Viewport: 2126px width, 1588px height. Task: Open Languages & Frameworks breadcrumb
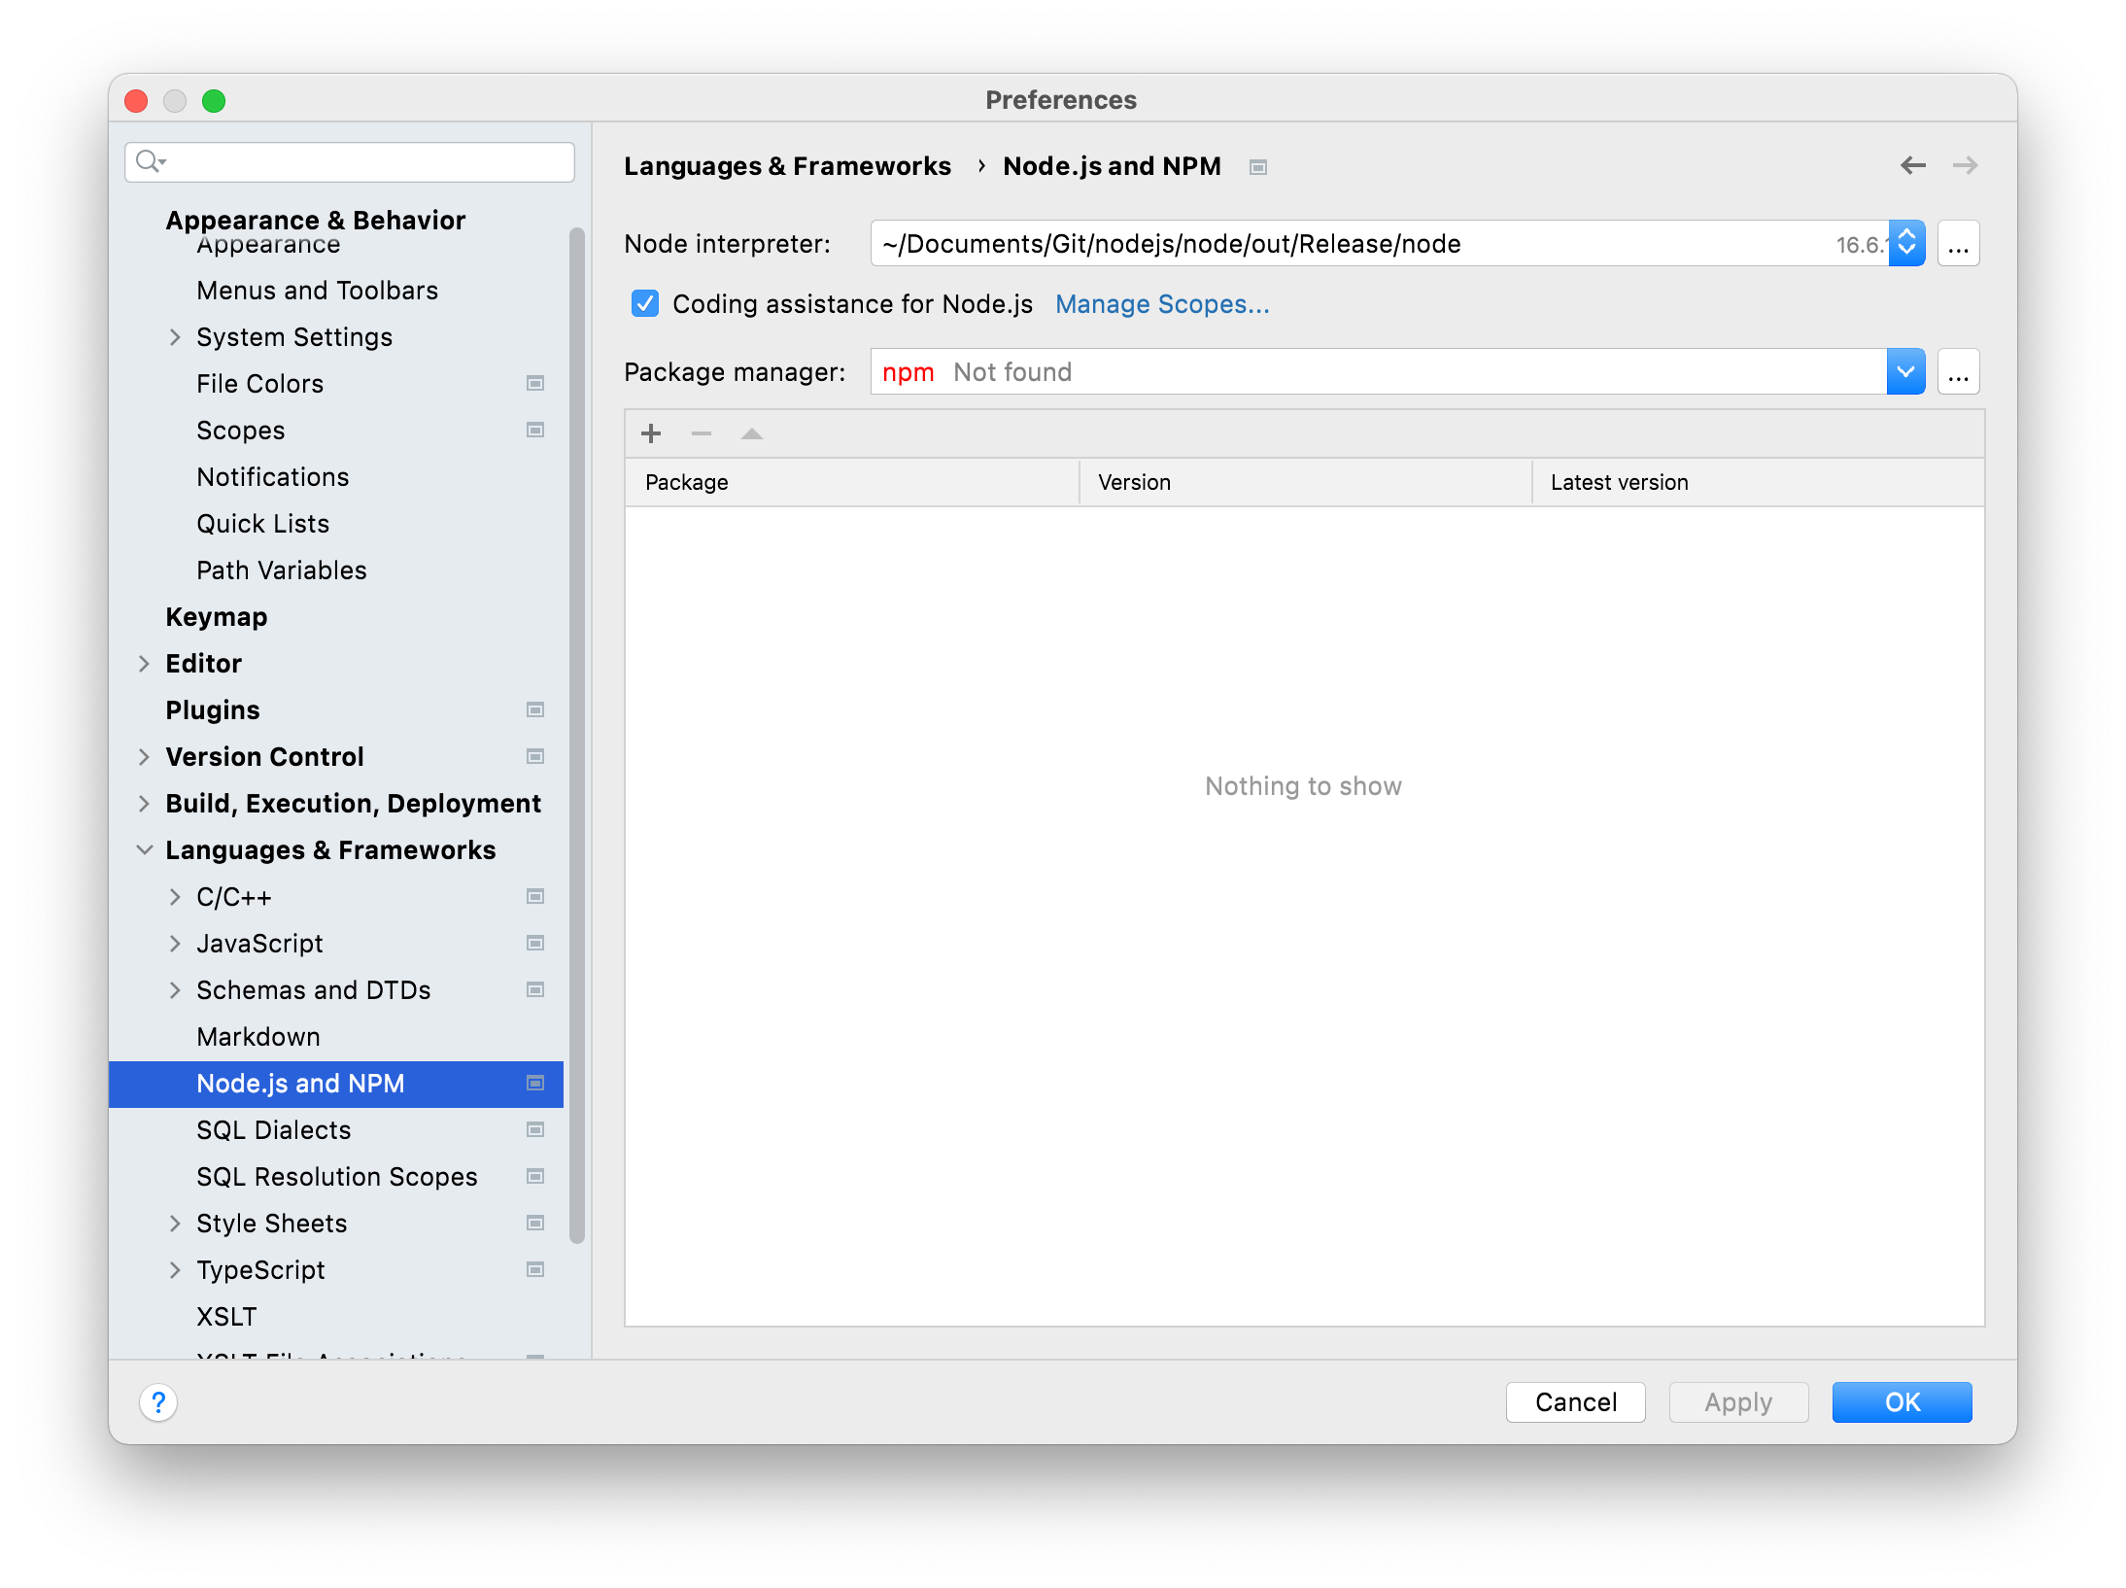click(788, 165)
